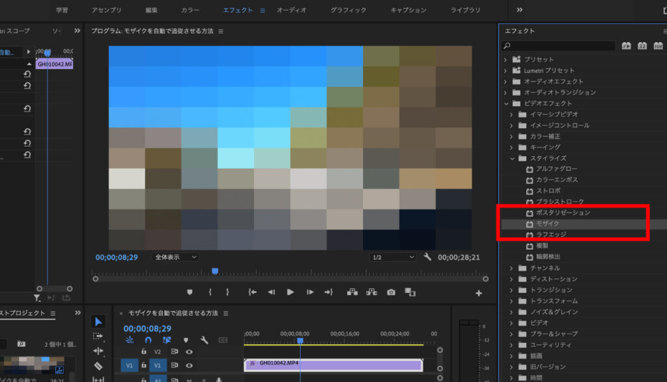Hide the V1 track output with the eye toggle

point(189,366)
